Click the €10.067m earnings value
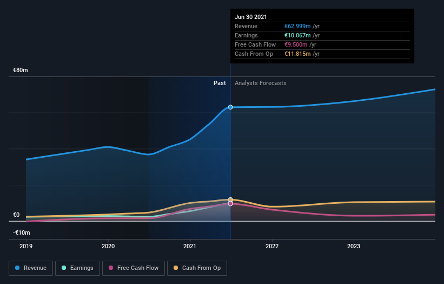444x284 pixels. point(297,35)
